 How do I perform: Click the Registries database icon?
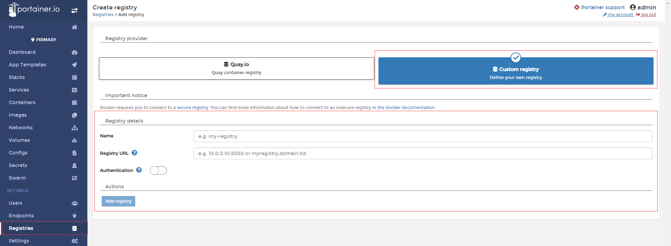tap(74, 228)
